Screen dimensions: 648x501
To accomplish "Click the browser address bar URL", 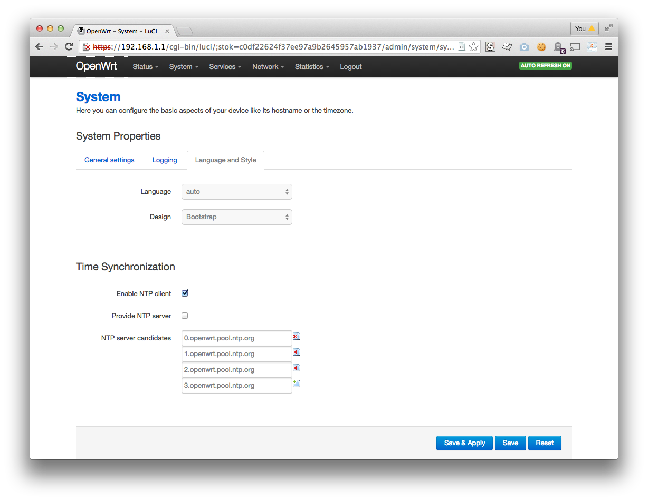I will pyautogui.click(x=273, y=47).
